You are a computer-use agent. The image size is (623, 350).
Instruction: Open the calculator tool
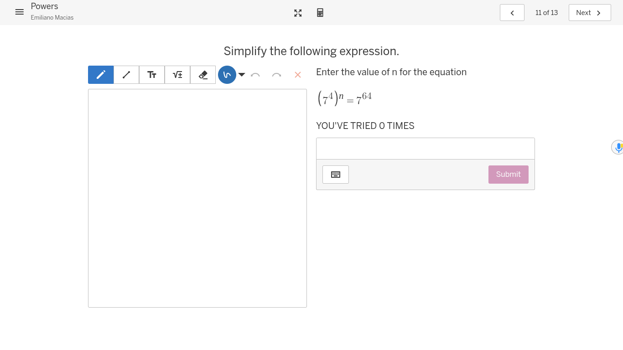[x=320, y=13]
